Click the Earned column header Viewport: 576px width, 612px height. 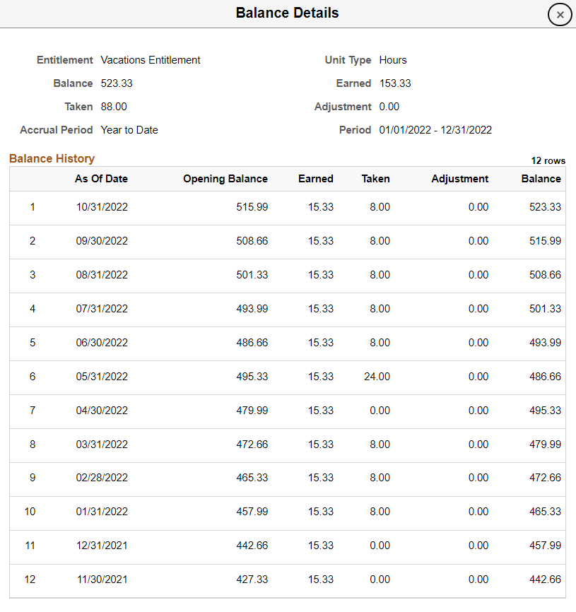315,179
